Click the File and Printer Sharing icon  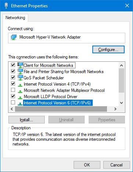[x=20, y=71]
